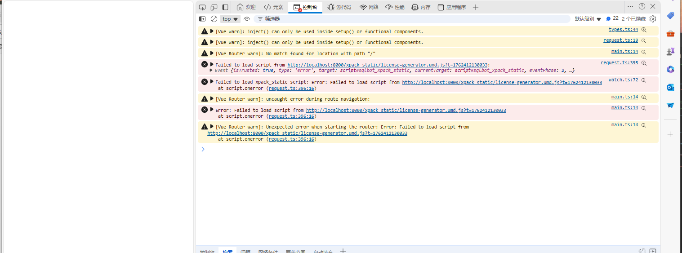
Task: Click the shopping tag icon in Edge sidebar
Action: [670, 16]
